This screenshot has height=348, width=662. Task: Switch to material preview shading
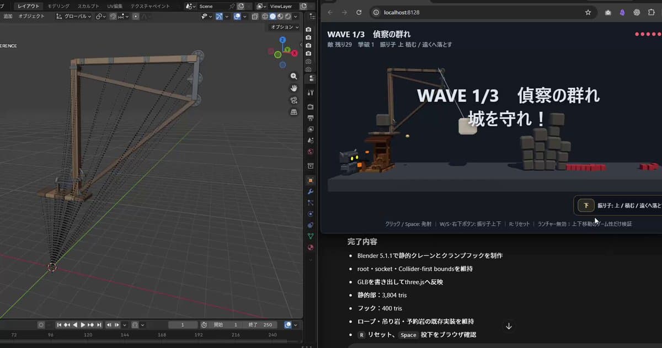(280, 17)
